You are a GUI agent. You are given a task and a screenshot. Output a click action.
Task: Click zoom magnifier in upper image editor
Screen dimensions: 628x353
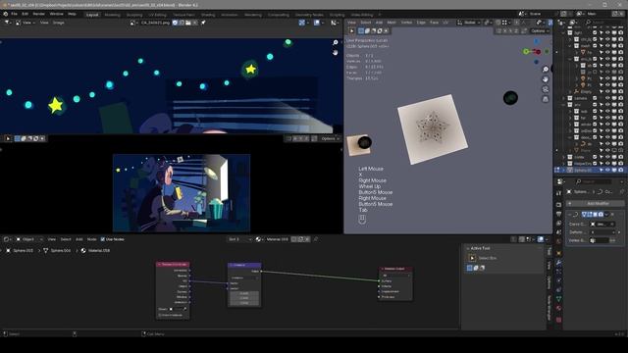pos(336,42)
